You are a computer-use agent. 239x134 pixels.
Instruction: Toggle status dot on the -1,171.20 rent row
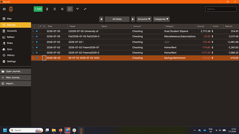click(37, 53)
